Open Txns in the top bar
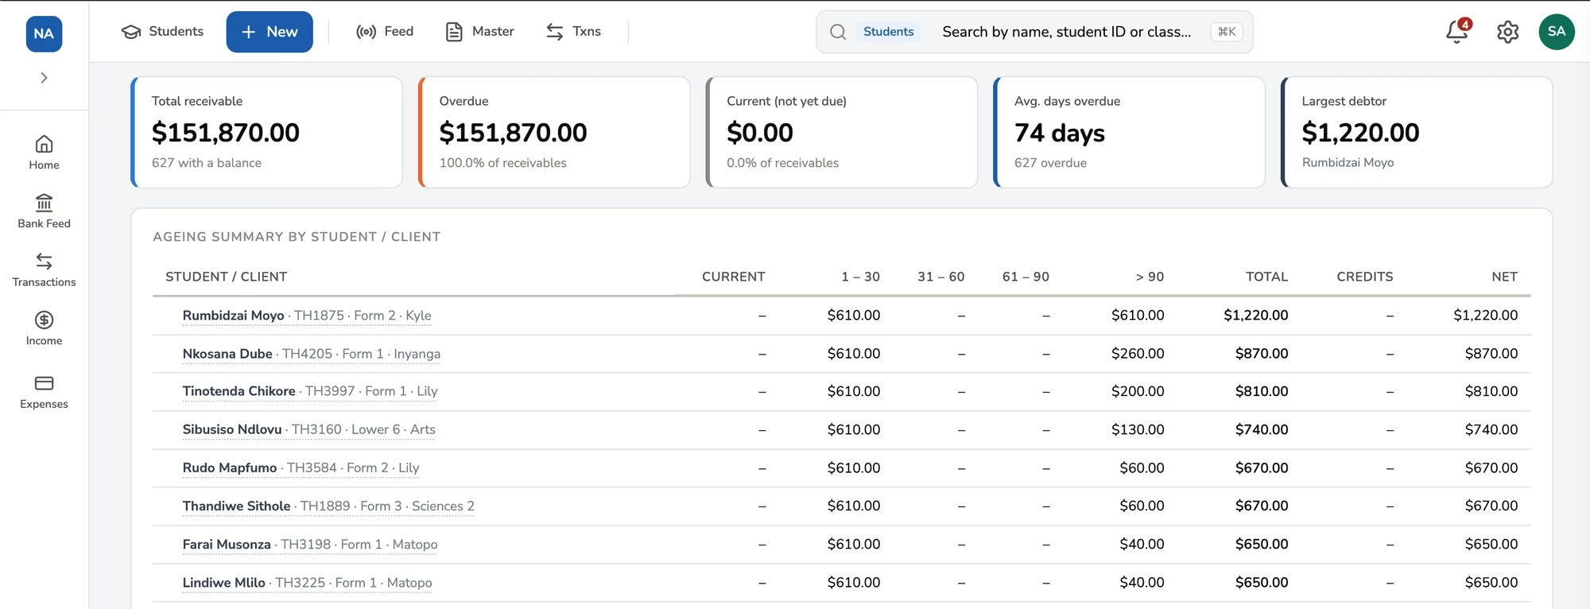 click(x=573, y=32)
